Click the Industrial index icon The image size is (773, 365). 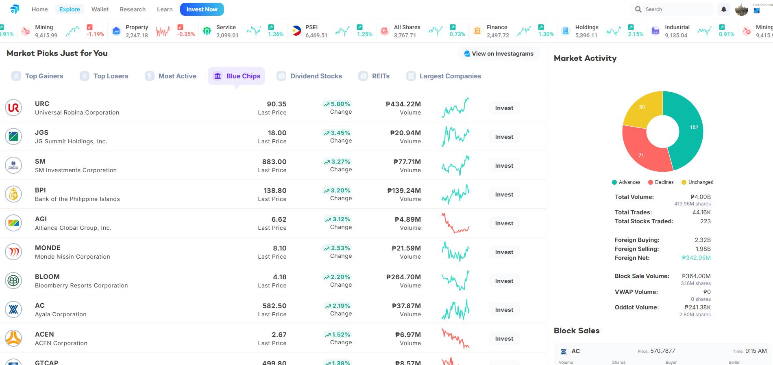(x=655, y=31)
